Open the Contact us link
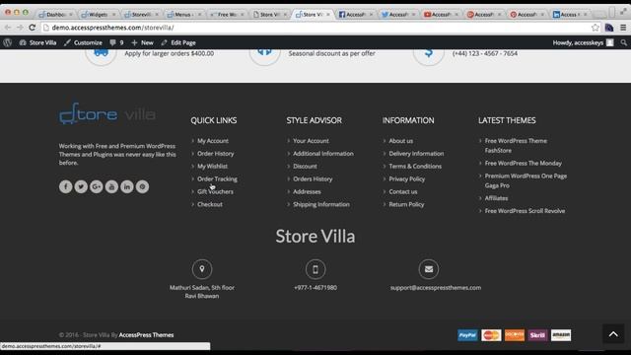 pos(403,191)
